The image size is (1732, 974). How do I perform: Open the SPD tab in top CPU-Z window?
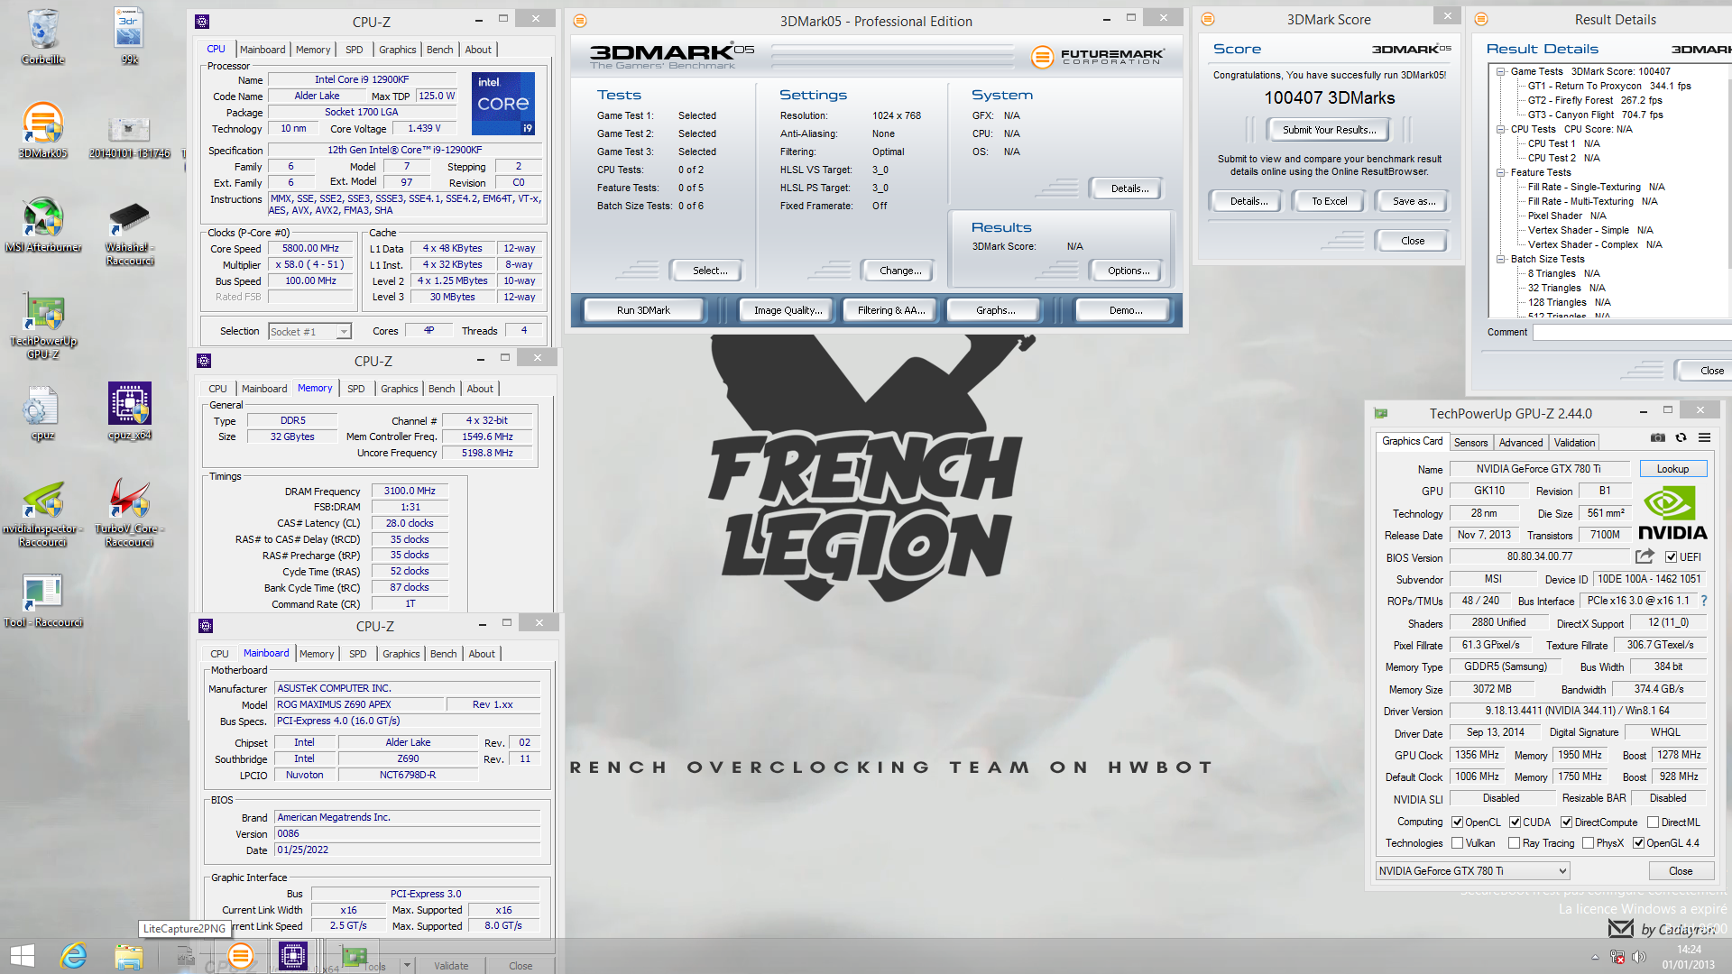[355, 50]
